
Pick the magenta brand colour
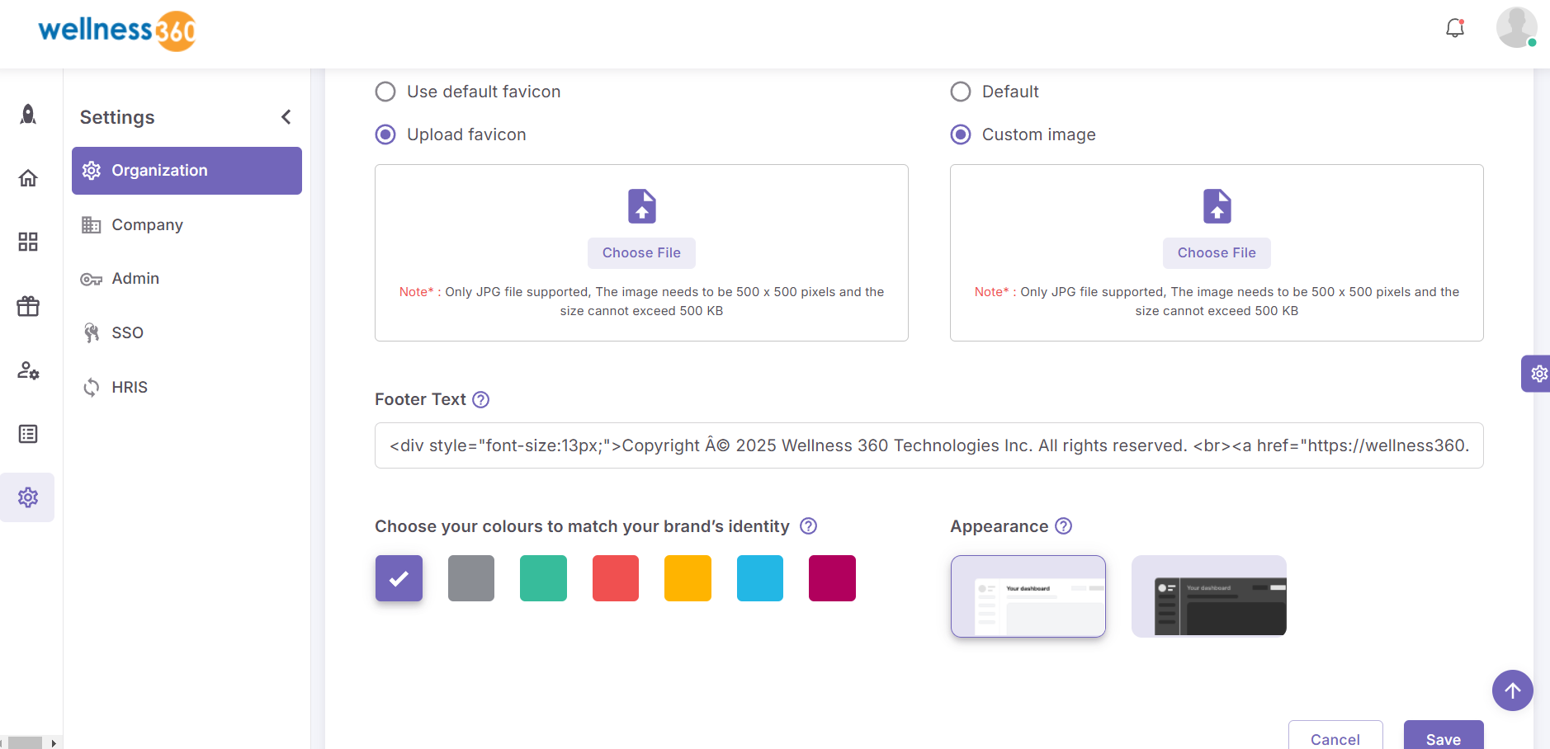(x=832, y=578)
